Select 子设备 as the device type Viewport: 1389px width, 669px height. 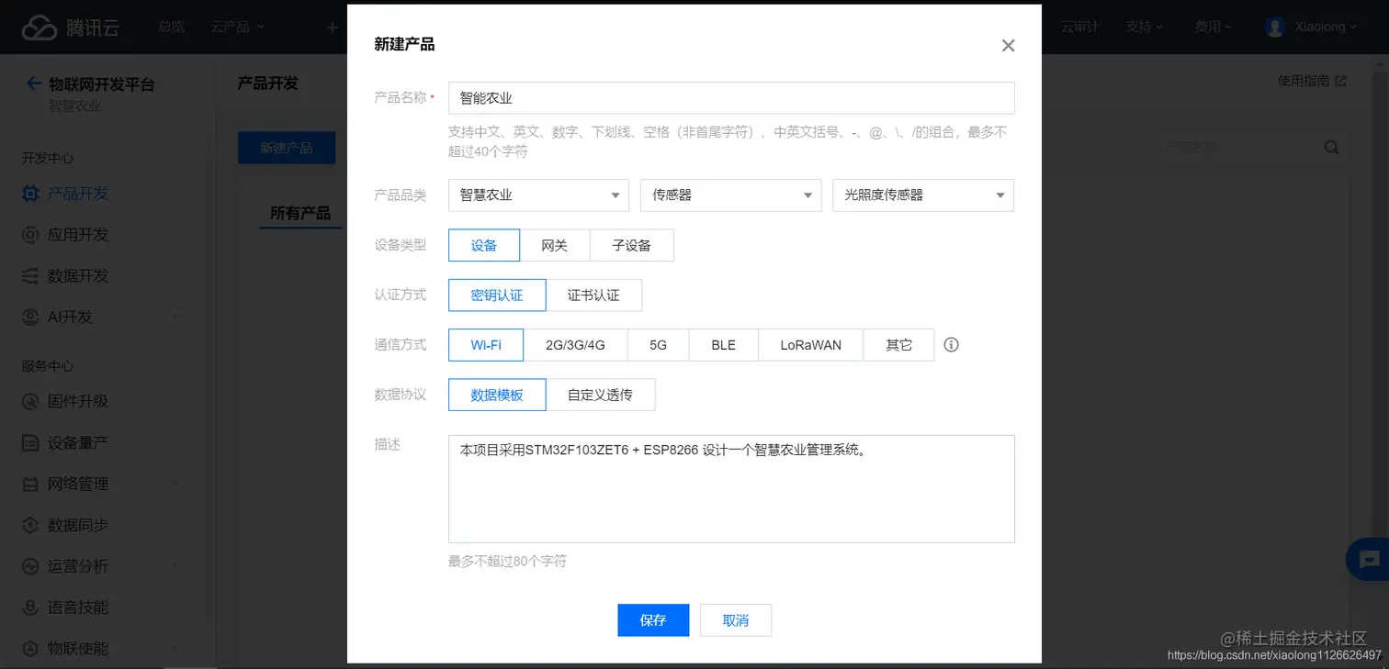(x=632, y=245)
